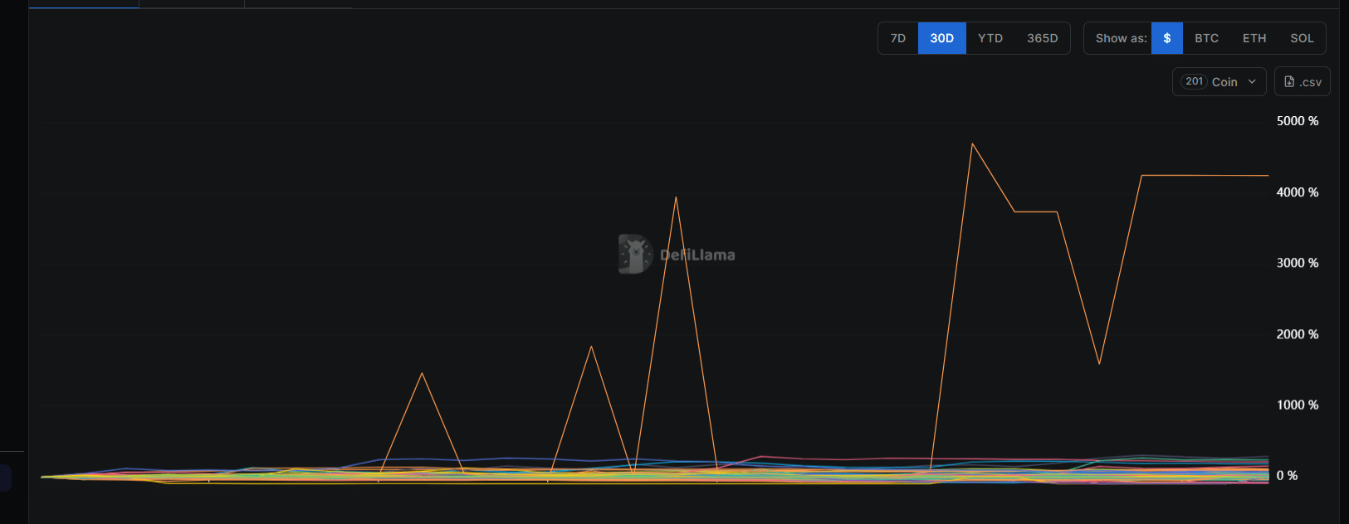Choose the 365D time range
Viewport: 1349px width, 524px height.
[1042, 38]
